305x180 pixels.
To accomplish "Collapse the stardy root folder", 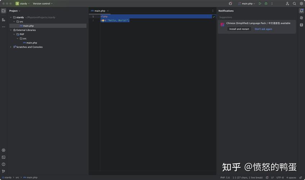I will [x=11, y=17].
